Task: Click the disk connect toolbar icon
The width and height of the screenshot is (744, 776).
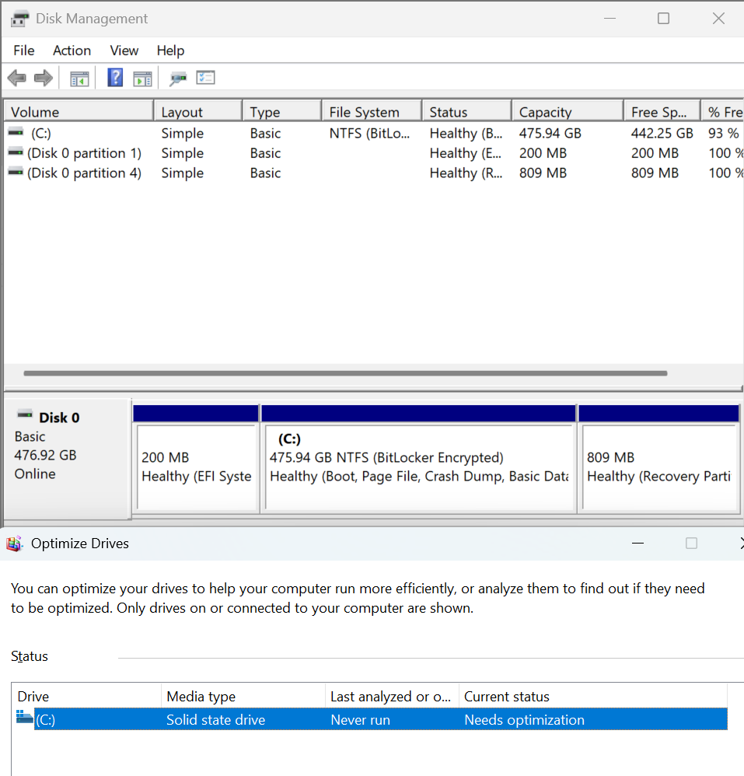Action: (177, 79)
